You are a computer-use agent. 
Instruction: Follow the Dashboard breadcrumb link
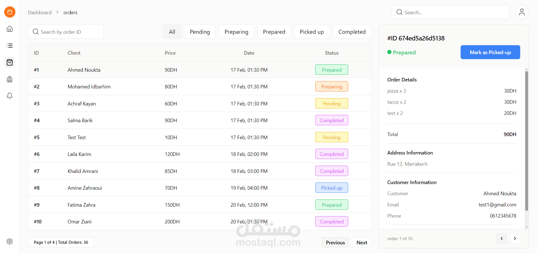point(40,12)
